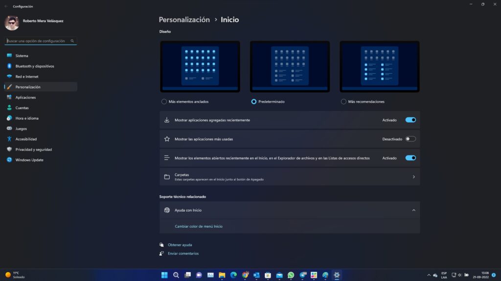Open Windows Update from the sidebar icon
Screen dimensions: 501x281
[x=9, y=160]
